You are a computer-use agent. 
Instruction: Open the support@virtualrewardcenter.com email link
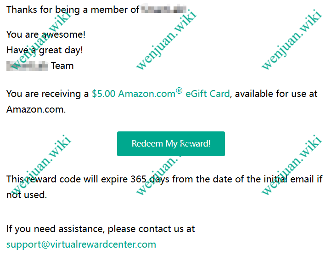point(81,244)
